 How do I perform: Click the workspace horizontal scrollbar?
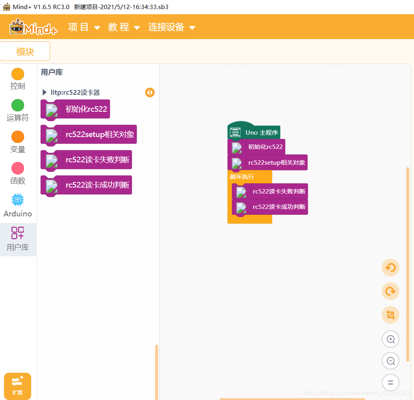292,399
